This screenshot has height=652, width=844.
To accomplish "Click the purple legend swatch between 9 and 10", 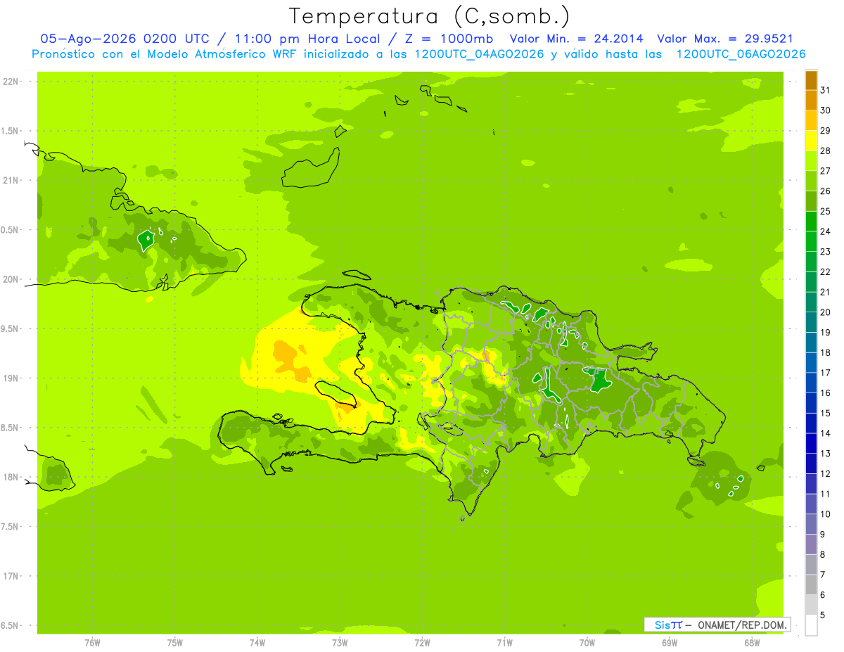I will point(811,524).
